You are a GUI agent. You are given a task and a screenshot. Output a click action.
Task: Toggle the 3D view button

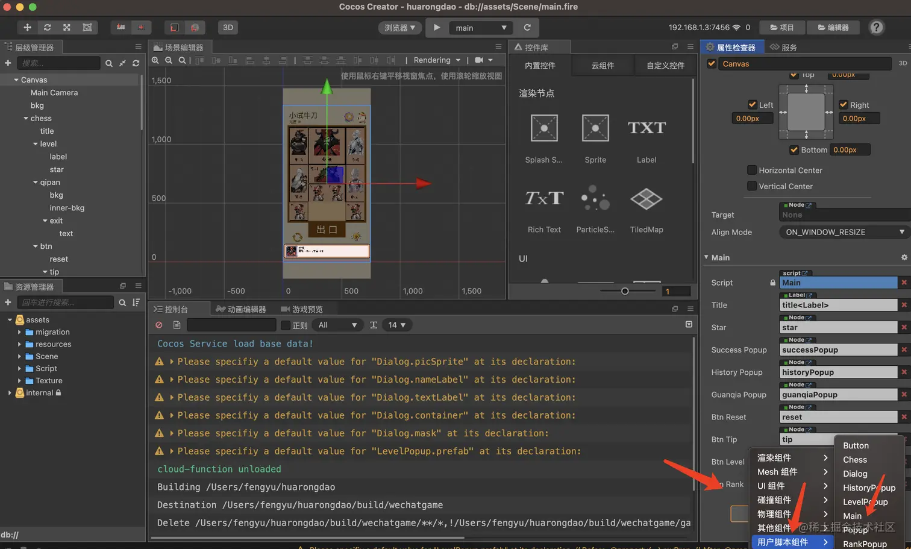coord(228,27)
